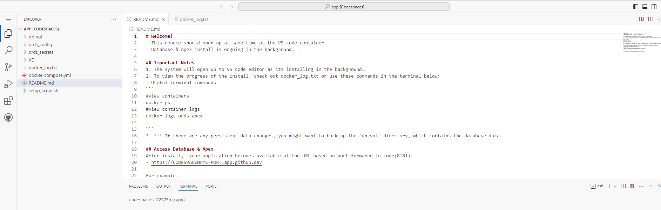Screen dimensions: 661x210
Task: Create a new terminal with plus icon
Action: [x=609, y=186]
